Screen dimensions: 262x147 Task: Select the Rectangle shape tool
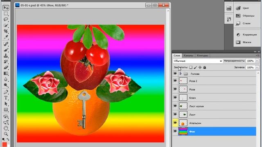tap(6, 109)
